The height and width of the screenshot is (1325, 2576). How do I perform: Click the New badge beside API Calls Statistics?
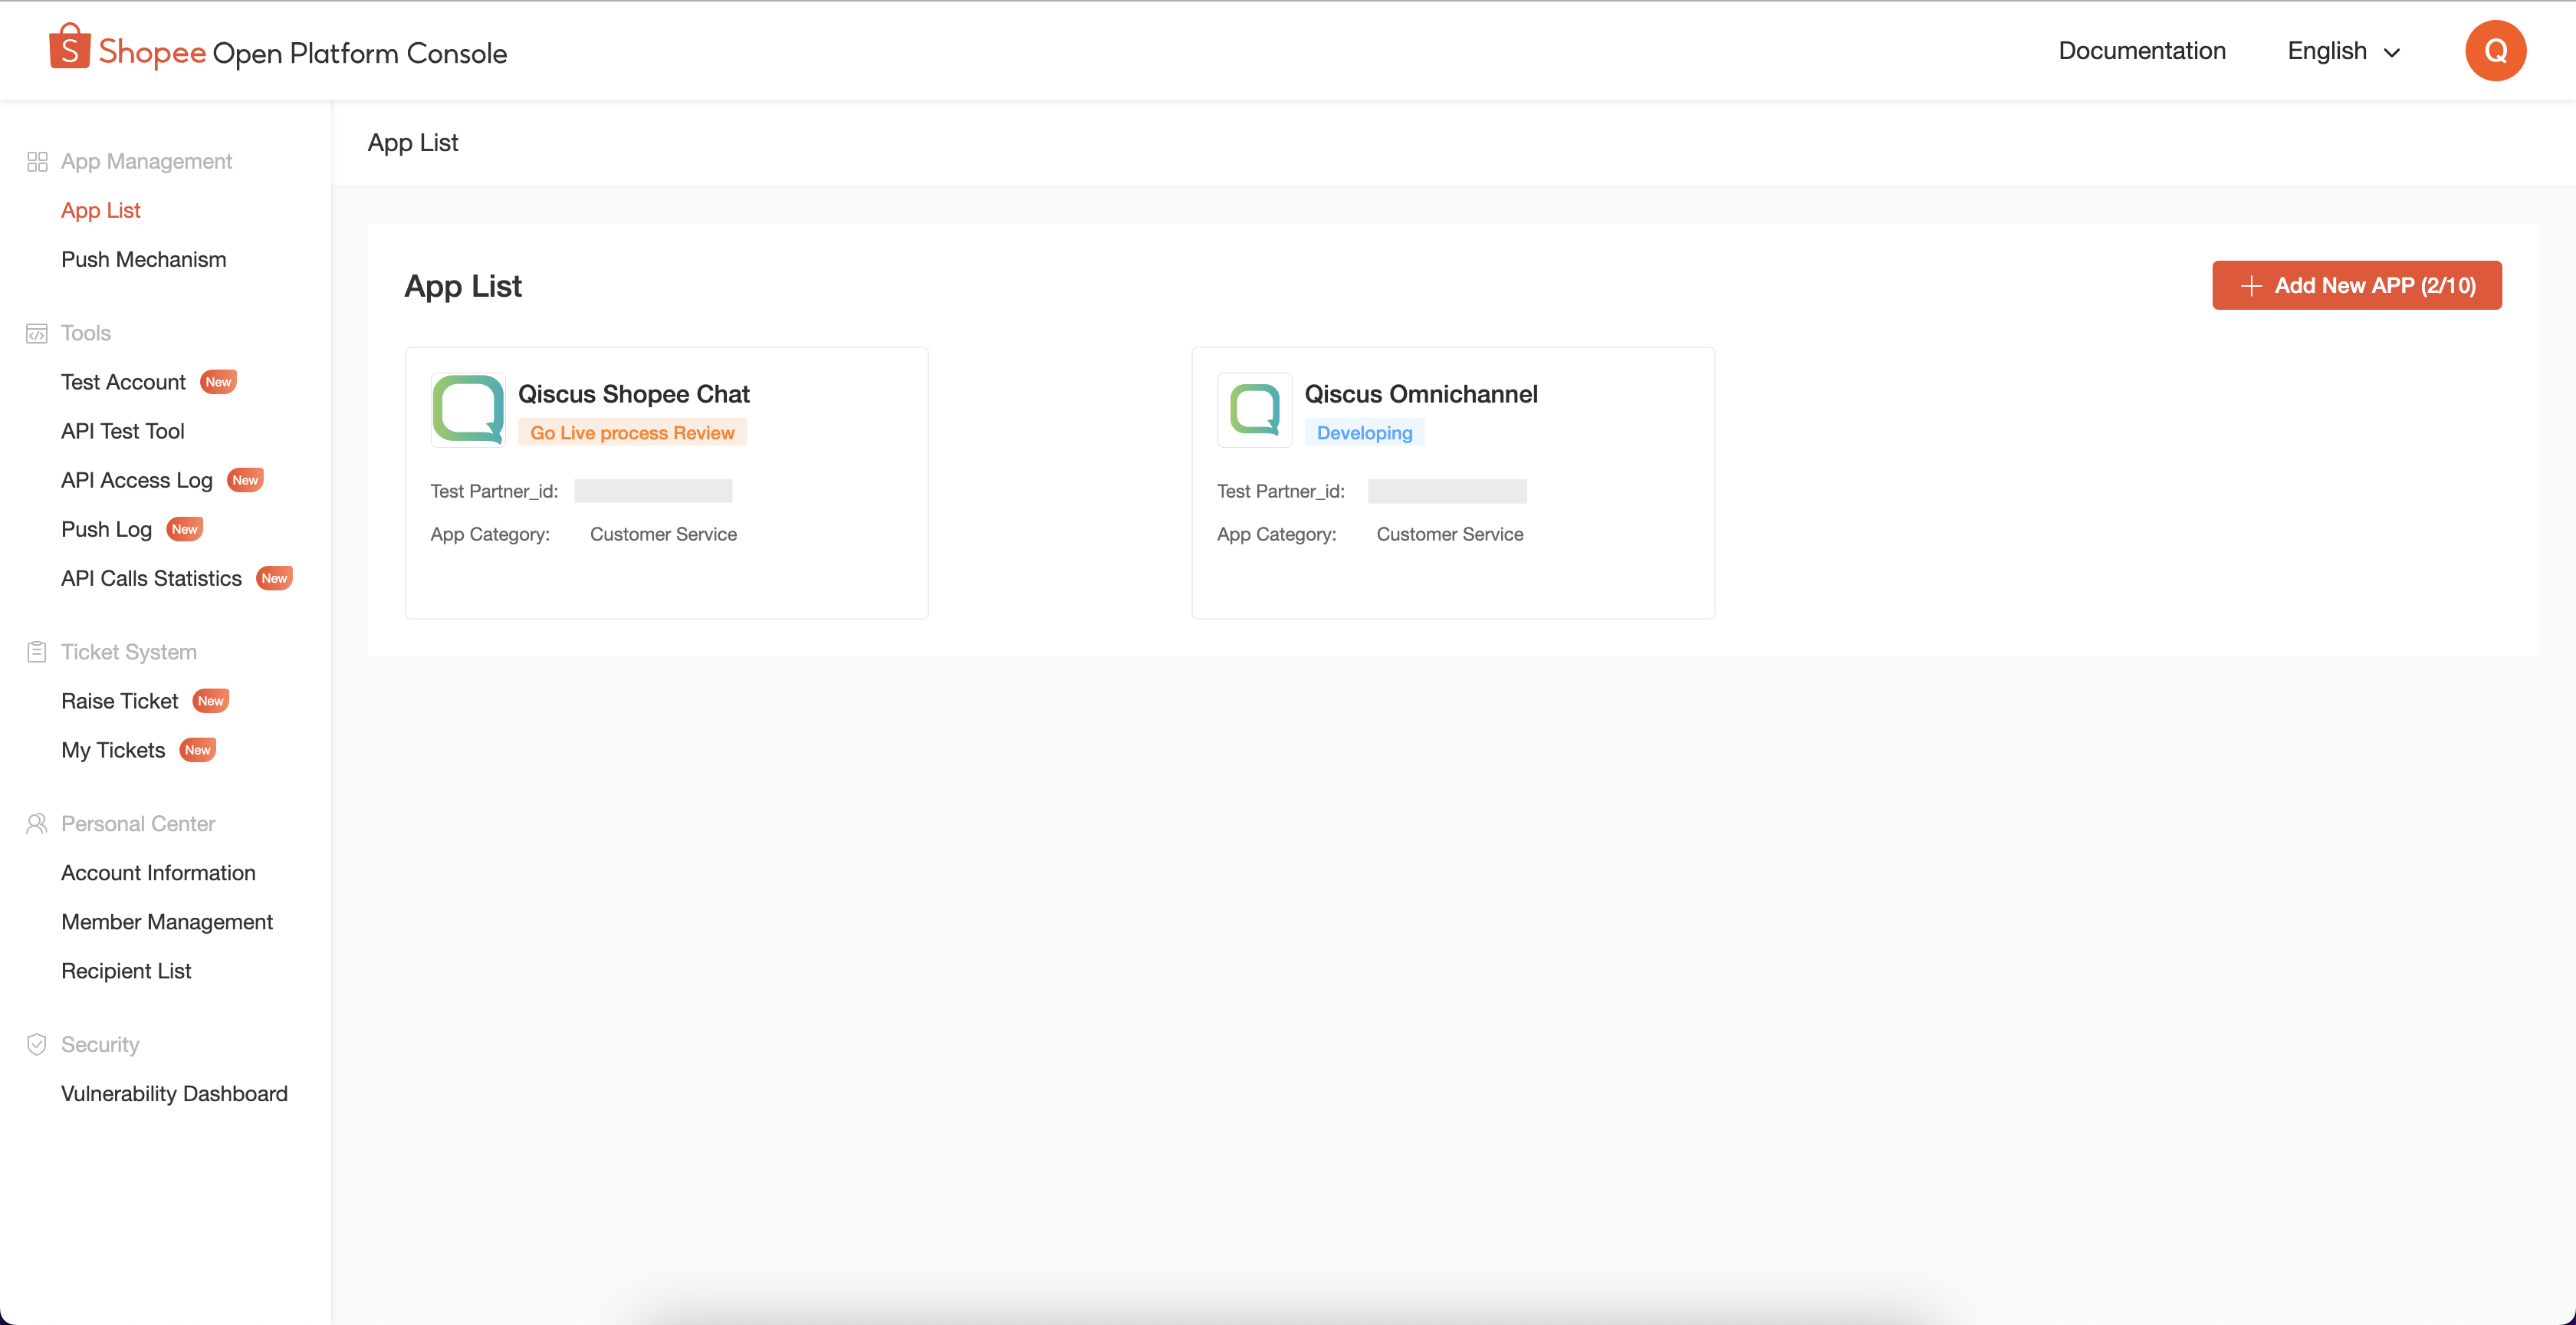pos(274,578)
